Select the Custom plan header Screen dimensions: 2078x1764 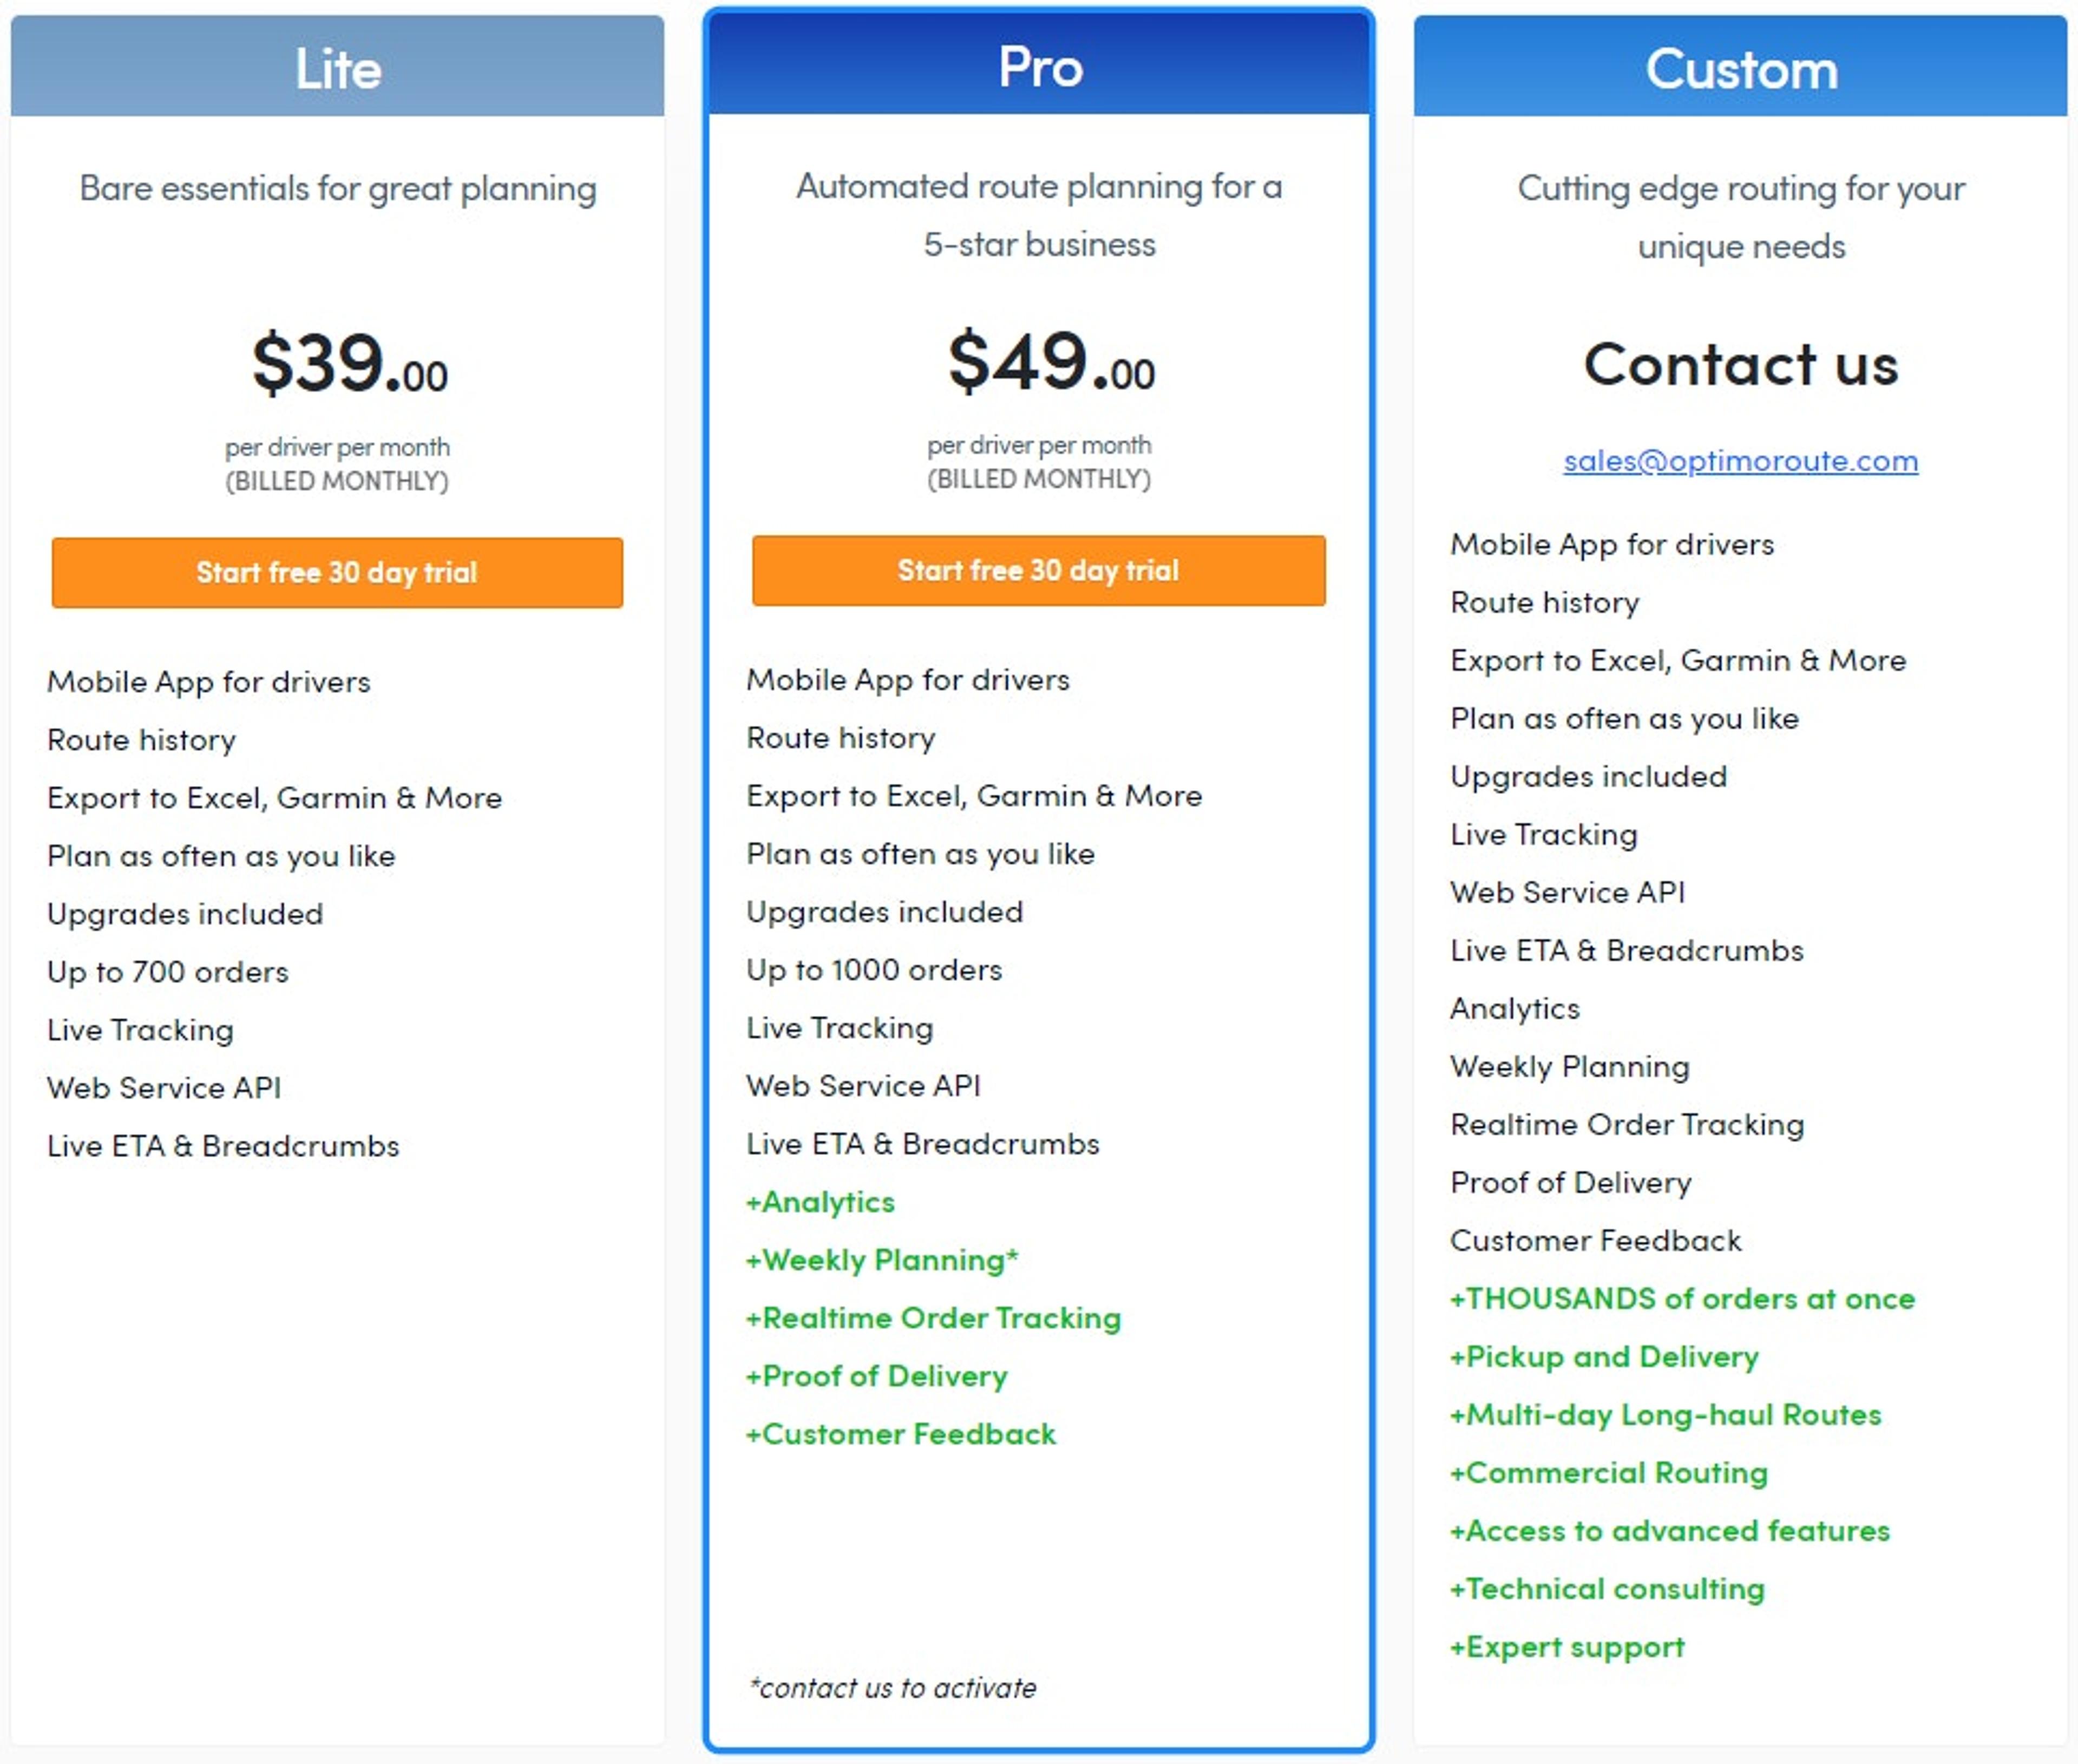tap(1740, 66)
